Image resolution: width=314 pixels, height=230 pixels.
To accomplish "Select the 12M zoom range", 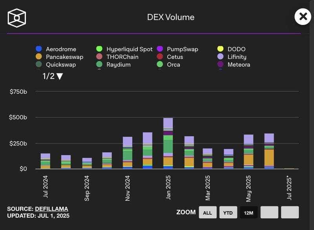I will pos(249,212).
